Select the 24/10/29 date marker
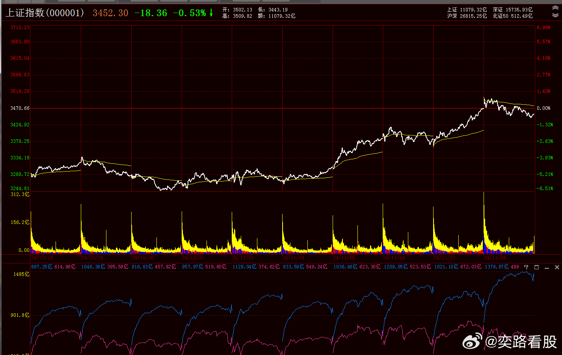Image resolution: width=562 pixels, height=355 pixels. (x=92, y=258)
